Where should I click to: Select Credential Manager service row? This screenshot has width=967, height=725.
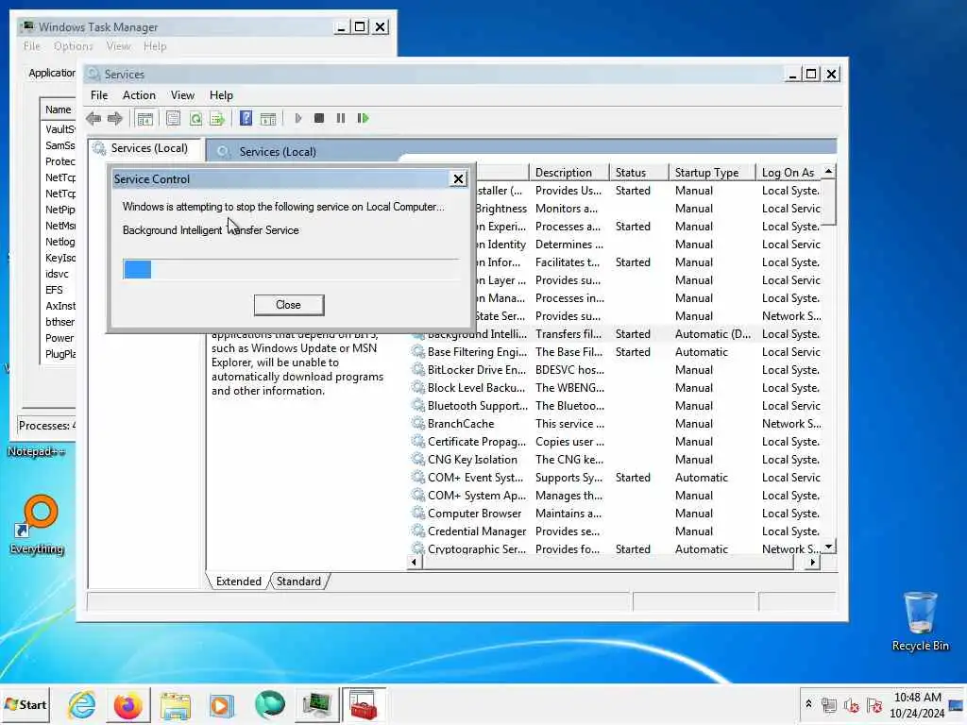coord(616,531)
